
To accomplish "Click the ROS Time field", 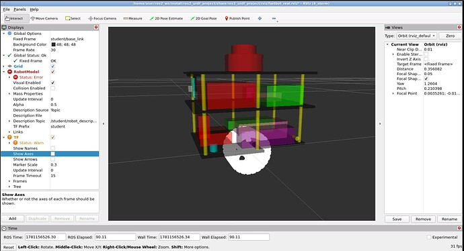I will 45,237.
